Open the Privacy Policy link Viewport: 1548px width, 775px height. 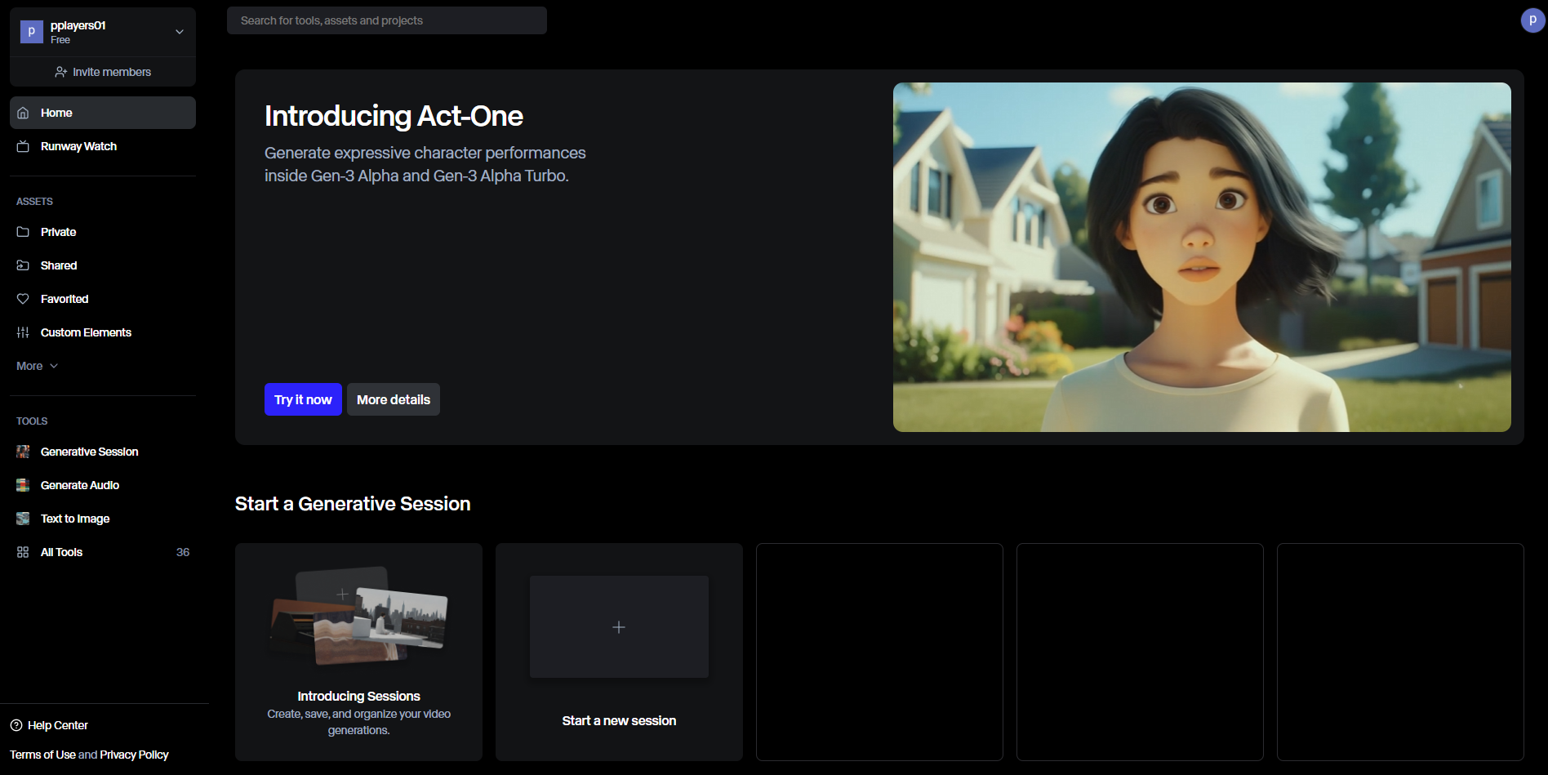click(x=134, y=755)
